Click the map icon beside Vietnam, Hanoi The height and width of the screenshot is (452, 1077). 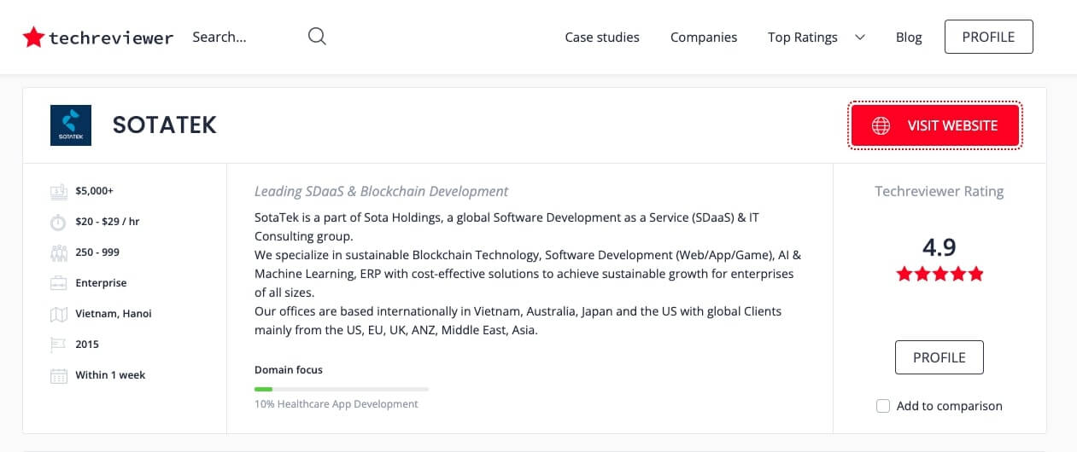58,314
